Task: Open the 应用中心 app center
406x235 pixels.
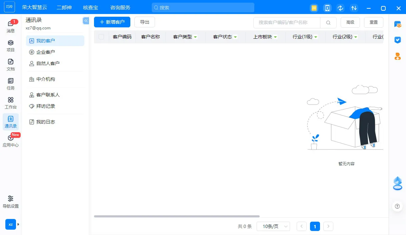Action: (x=10, y=140)
